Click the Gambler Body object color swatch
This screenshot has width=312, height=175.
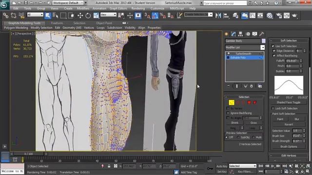click(263, 41)
